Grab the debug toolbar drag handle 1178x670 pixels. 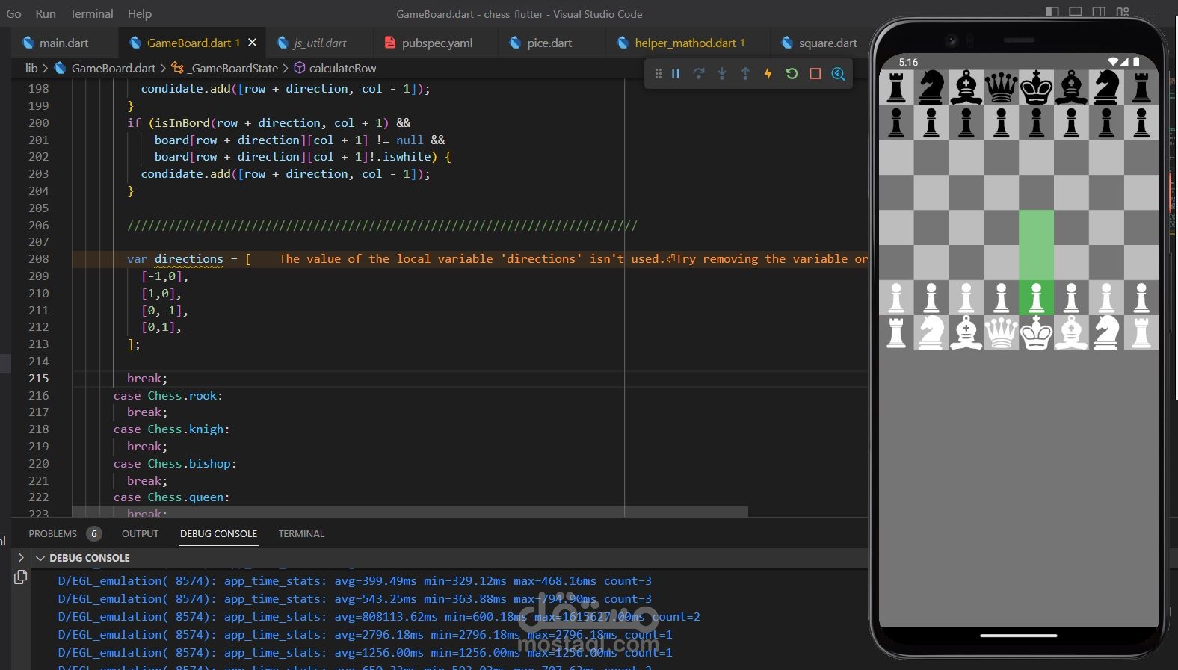click(x=658, y=74)
